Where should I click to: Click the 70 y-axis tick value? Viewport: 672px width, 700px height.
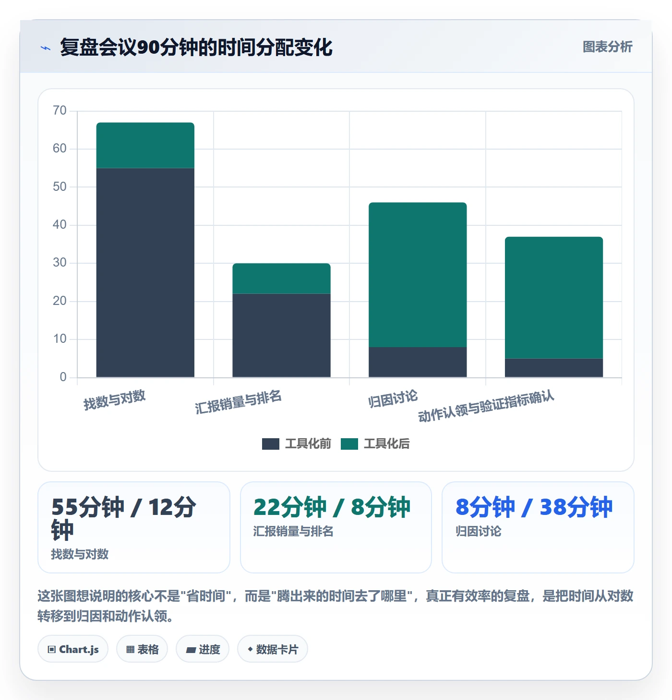[60, 111]
